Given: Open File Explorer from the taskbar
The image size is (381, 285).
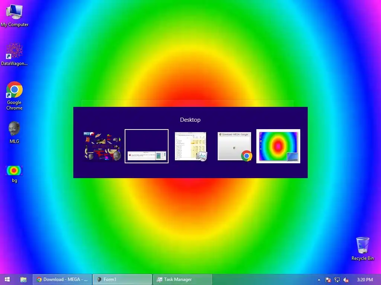Looking at the screenshot, I should pyautogui.click(x=23, y=279).
